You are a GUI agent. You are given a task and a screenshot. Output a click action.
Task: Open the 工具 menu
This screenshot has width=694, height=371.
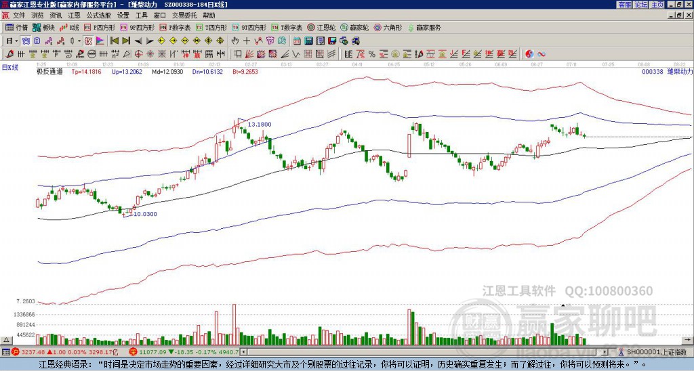141,16
